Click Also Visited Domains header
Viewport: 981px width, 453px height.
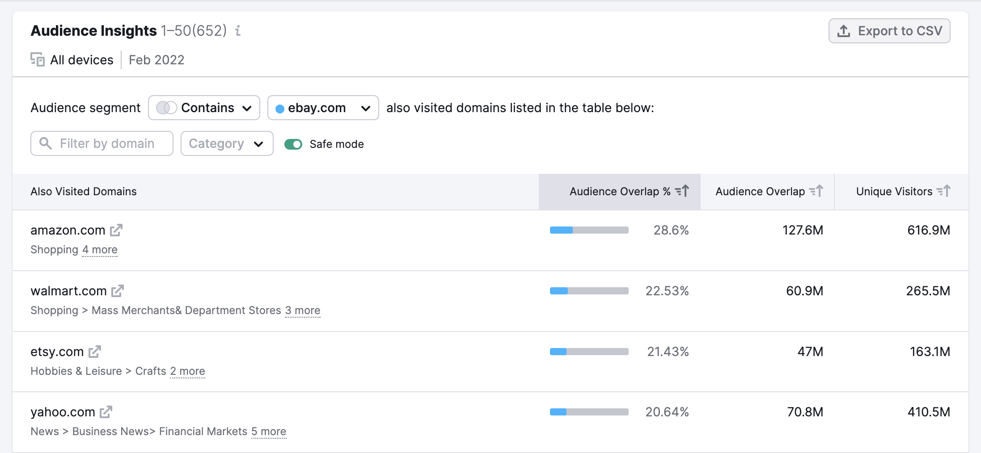[84, 191]
